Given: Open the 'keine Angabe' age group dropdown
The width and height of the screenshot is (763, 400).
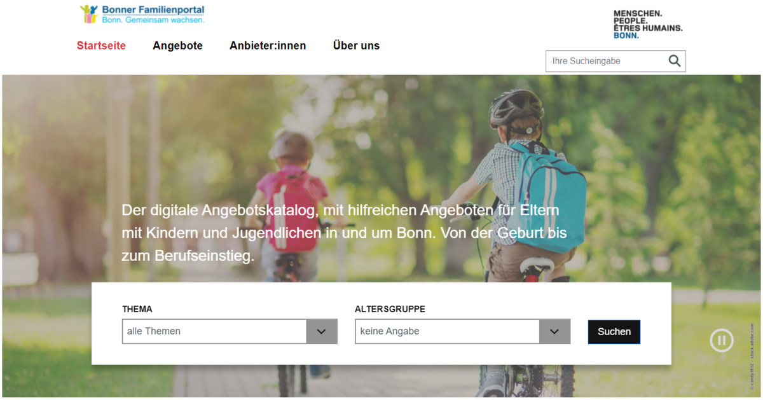Looking at the screenshot, I should click(x=447, y=331).
